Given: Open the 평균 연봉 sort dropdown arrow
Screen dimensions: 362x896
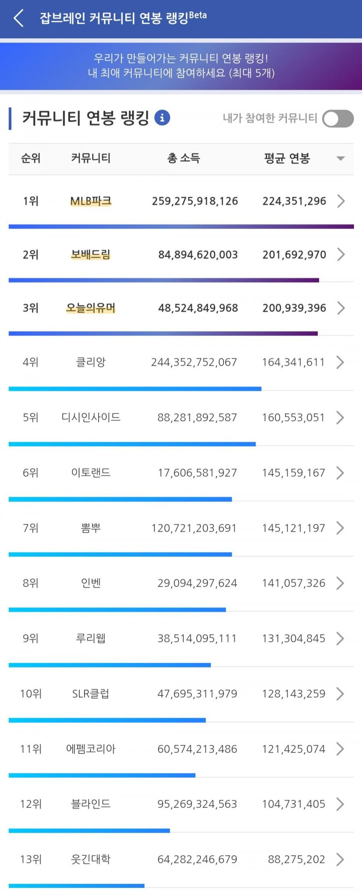Looking at the screenshot, I should pos(340,159).
